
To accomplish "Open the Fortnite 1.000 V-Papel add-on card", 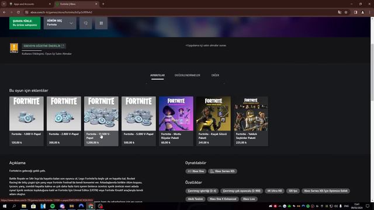I will (x=26, y=121).
